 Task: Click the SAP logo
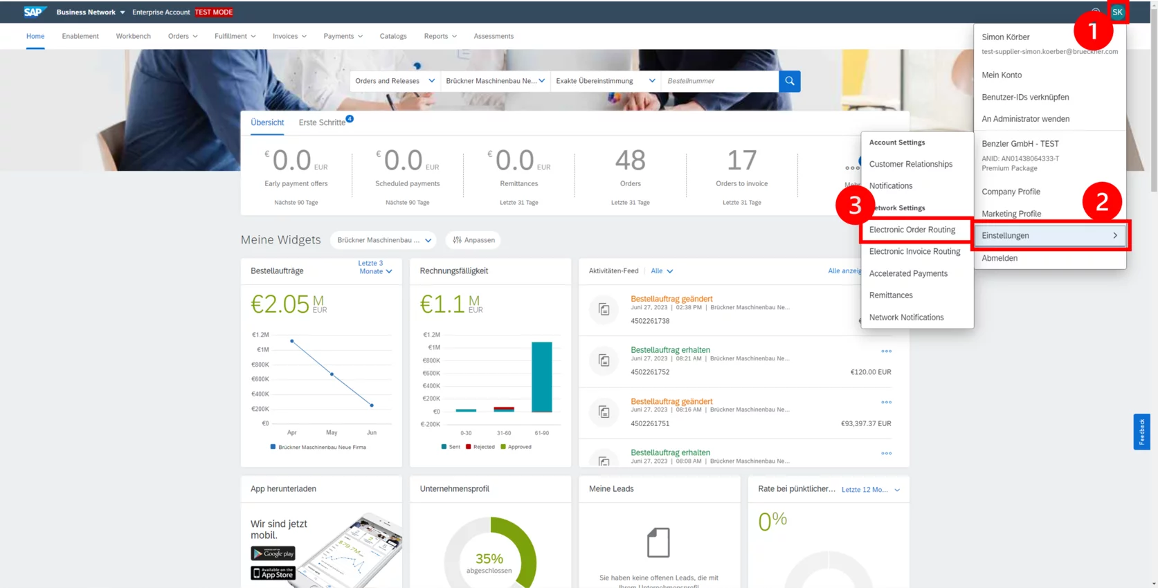click(34, 12)
